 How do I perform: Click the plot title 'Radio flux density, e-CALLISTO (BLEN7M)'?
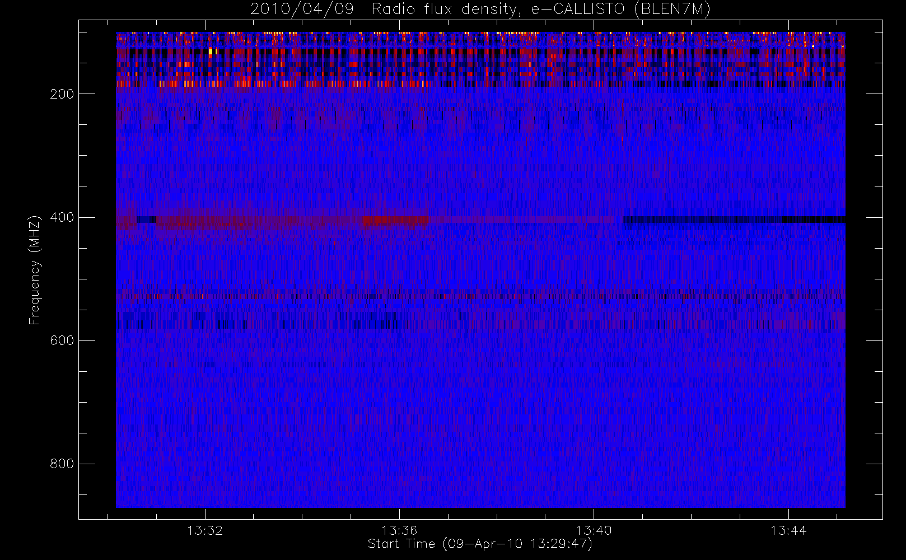pos(541,10)
